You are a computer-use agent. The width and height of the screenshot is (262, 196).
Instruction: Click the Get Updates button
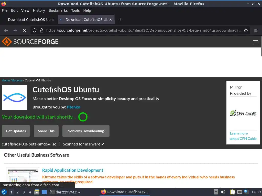pos(16,131)
